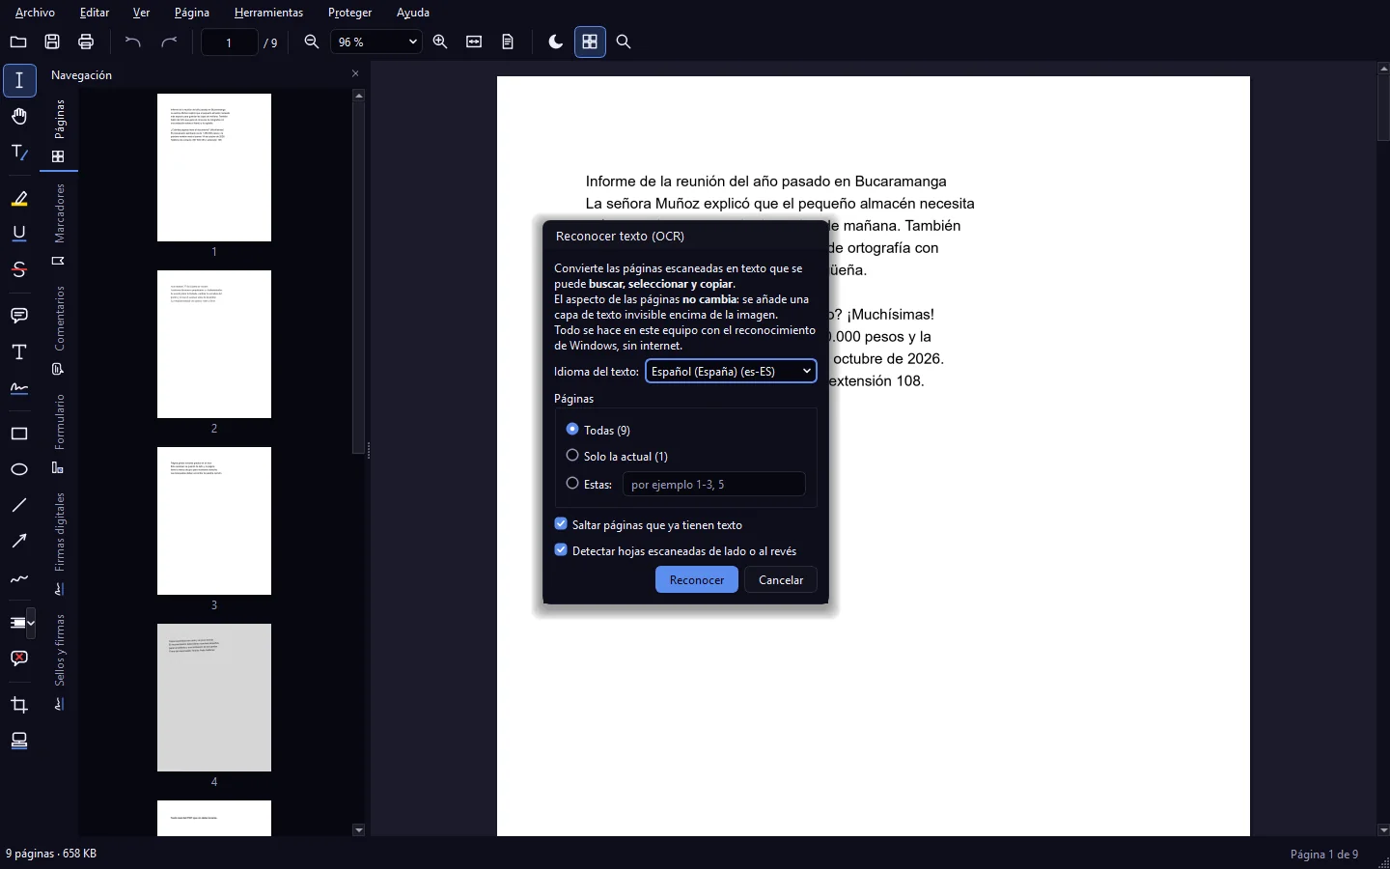
Task: Expand the line width dropdown arrow in toolbar
Action: coord(32,623)
